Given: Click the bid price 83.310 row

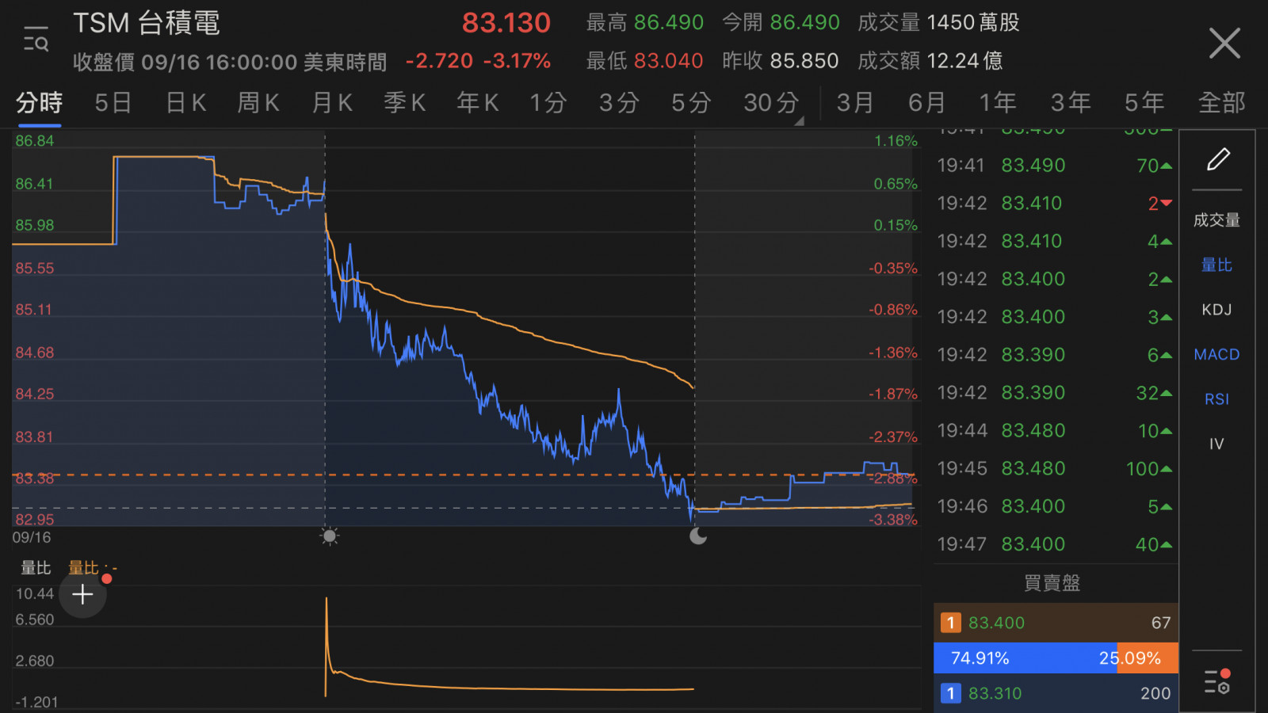Looking at the screenshot, I should coord(1056,693).
